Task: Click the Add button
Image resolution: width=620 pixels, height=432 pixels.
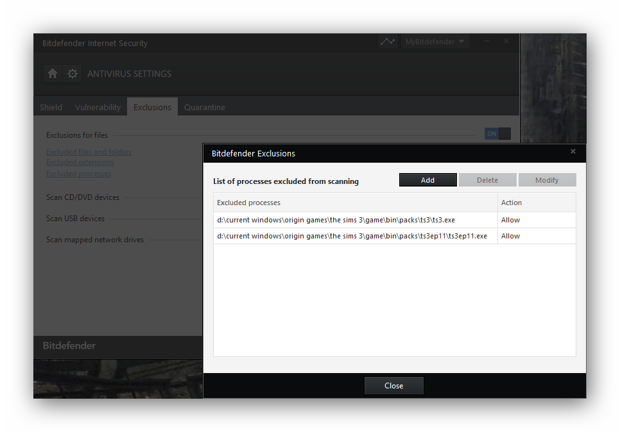Action: pos(428,180)
